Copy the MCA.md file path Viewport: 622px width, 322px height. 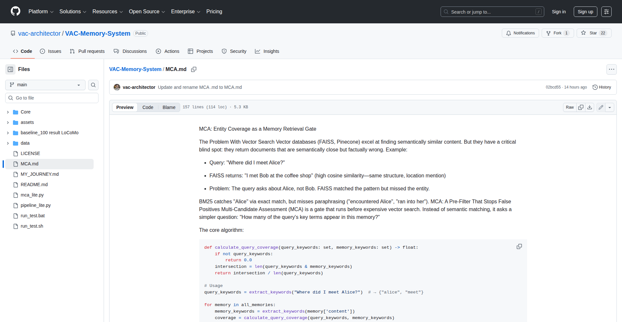point(194,69)
